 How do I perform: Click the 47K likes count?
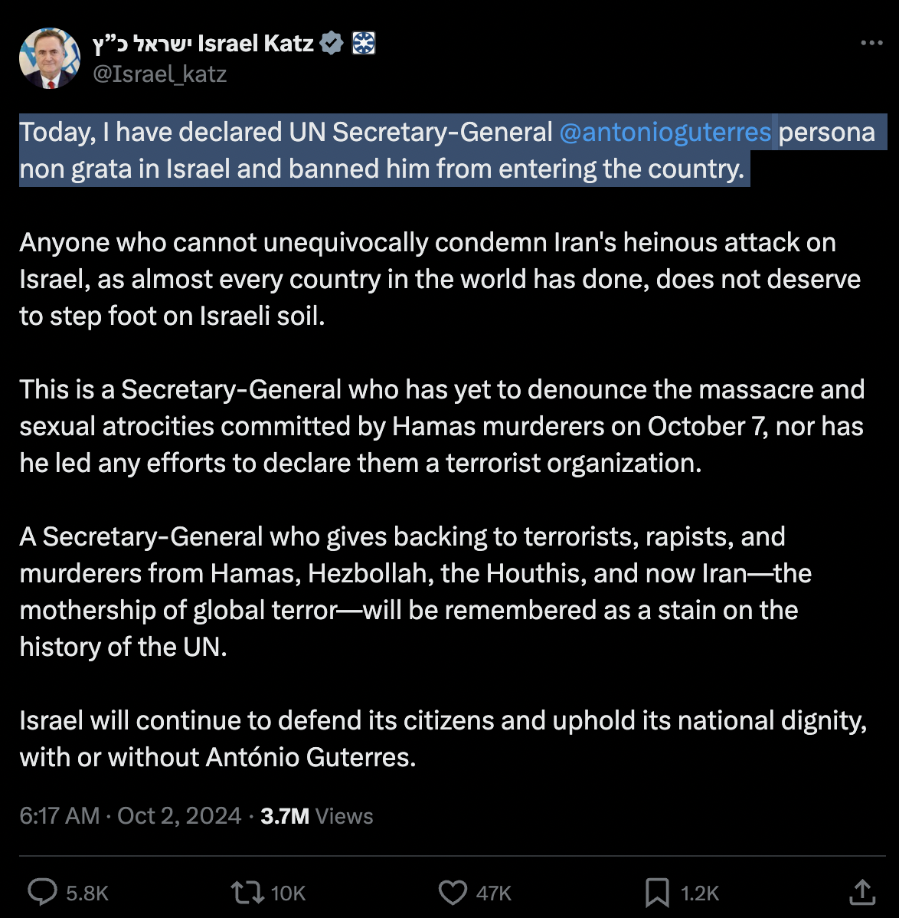494,893
